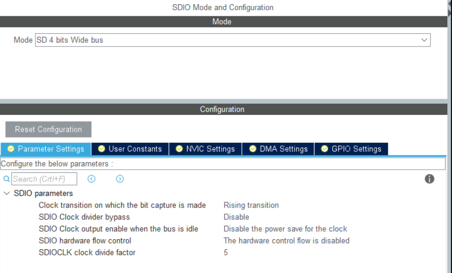Focus the parameter Search field

tap(44, 179)
